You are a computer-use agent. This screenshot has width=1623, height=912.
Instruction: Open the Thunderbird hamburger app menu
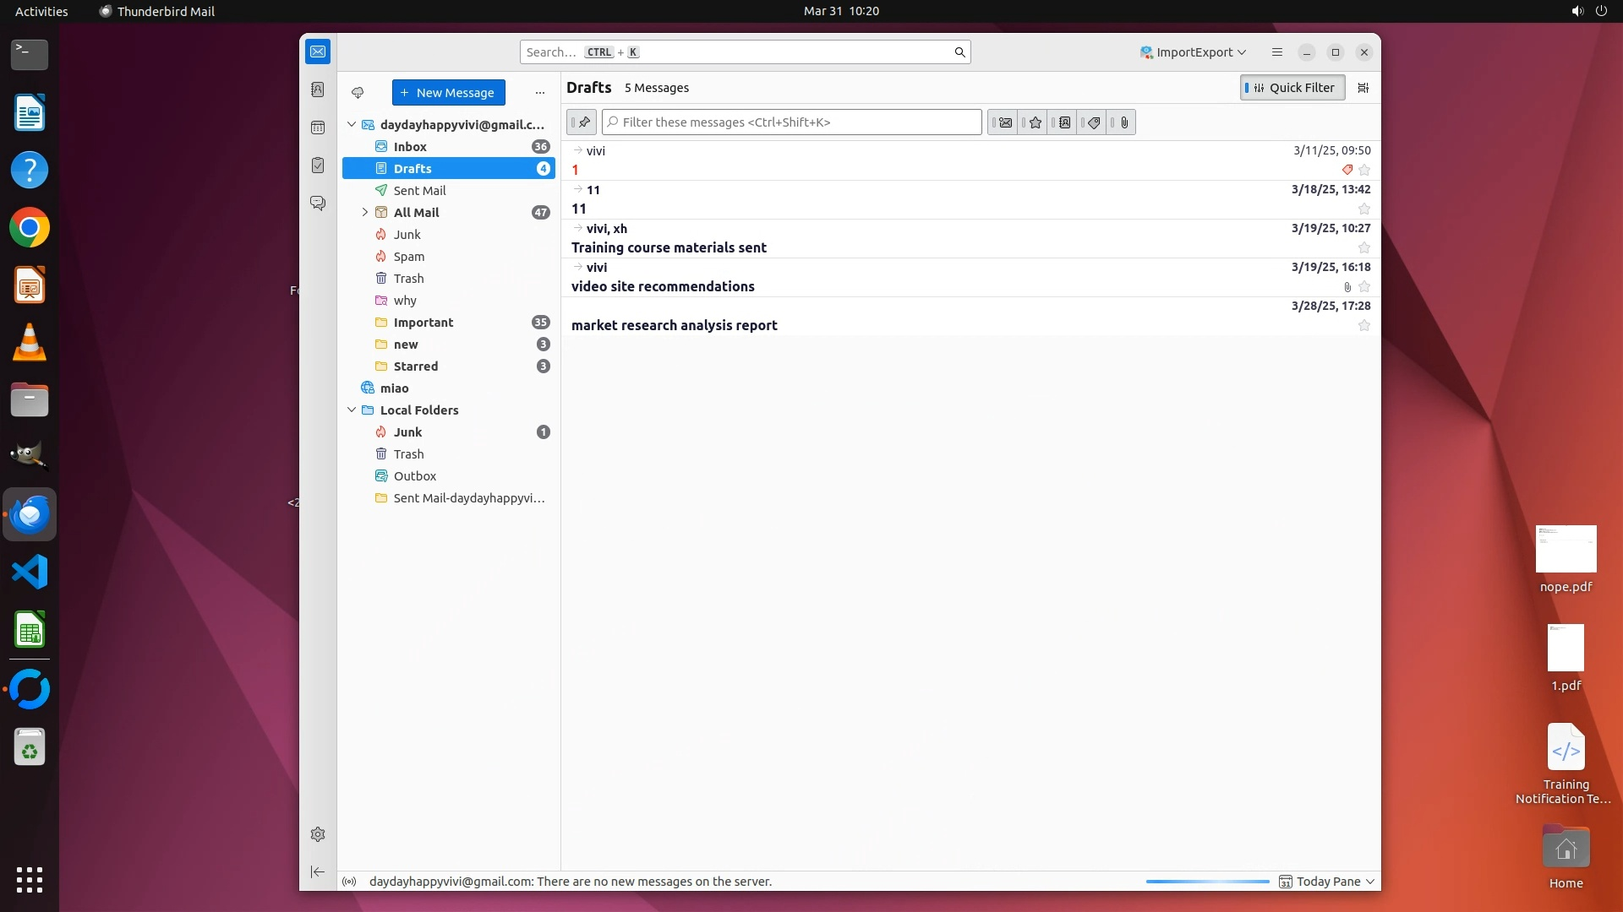pos(1276,52)
